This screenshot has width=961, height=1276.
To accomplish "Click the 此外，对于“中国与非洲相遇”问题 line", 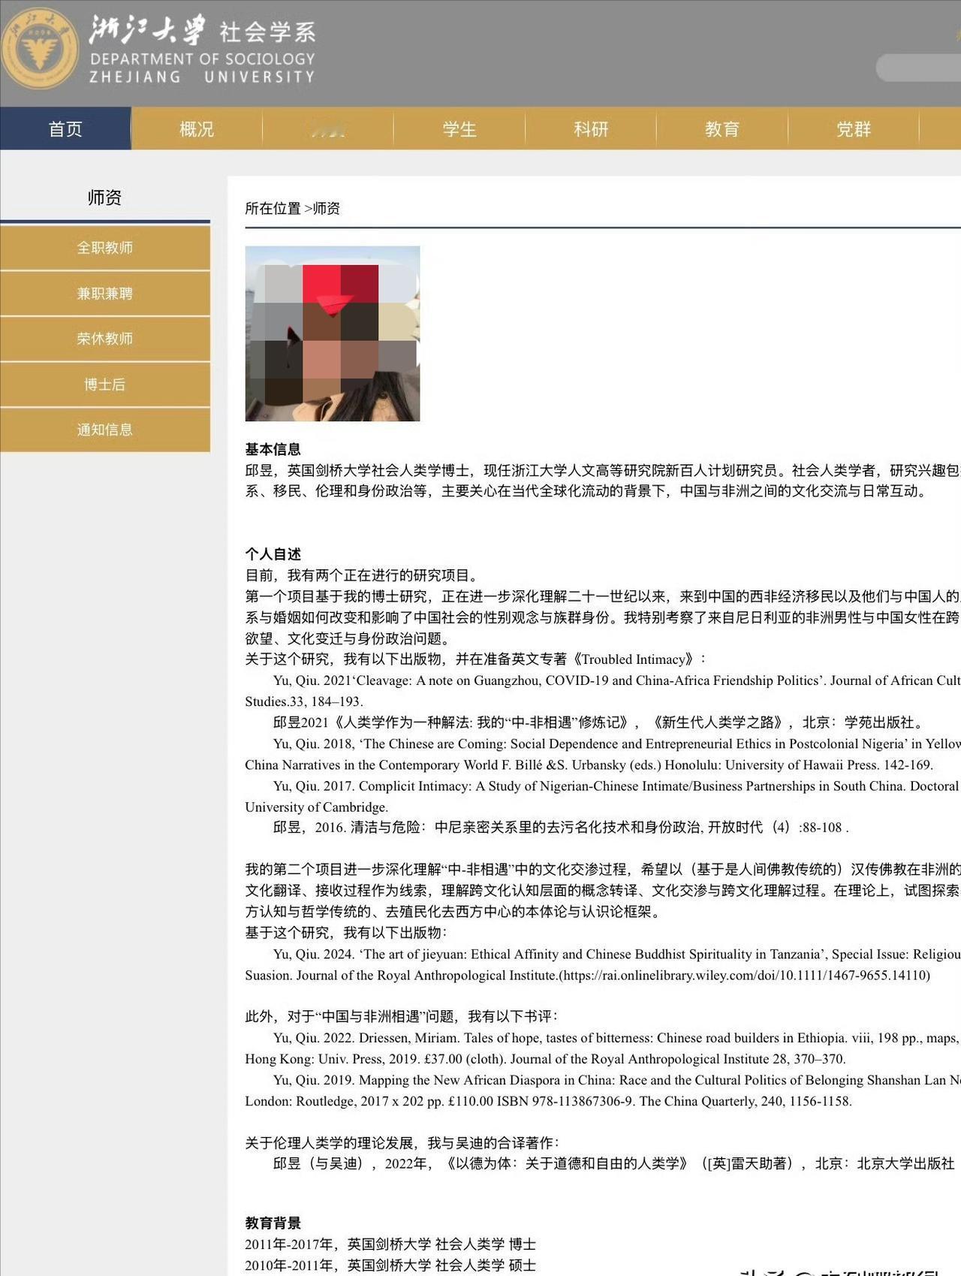I will (401, 1016).
